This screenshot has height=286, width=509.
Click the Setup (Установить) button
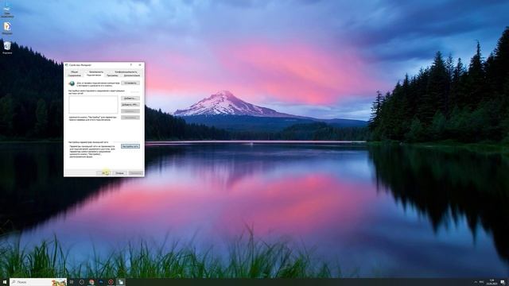click(130, 83)
